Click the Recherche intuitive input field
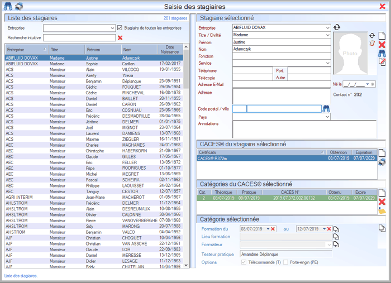 pyautogui.click(x=79, y=37)
